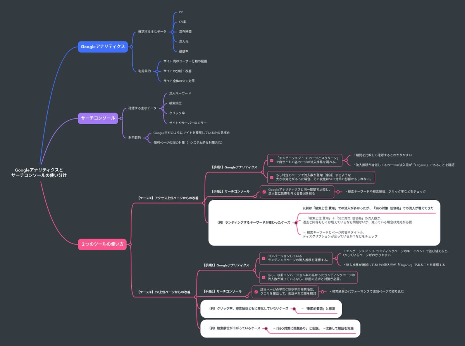The height and width of the screenshot is (346, 465).
Task: Select the サイトやサーバーのエラー node
Action: pos(188,123)
